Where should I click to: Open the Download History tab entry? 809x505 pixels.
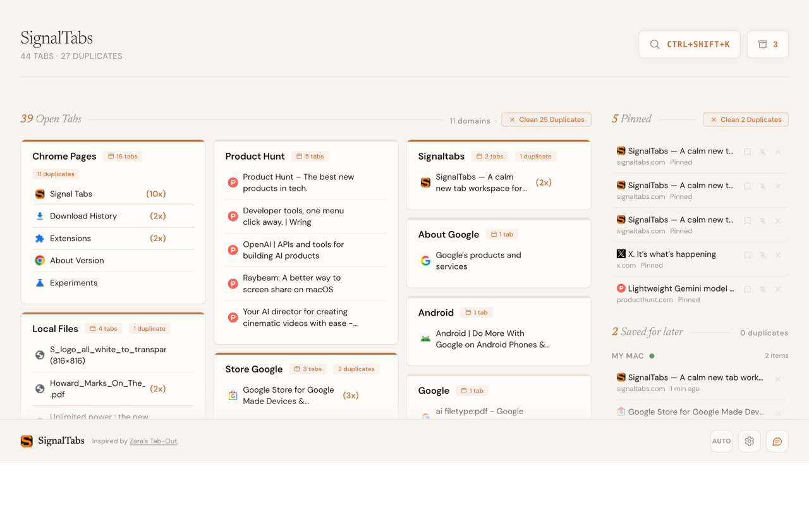point(113,216)
